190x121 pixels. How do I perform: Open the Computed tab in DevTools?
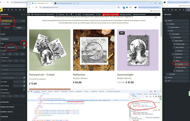coord(139,94)
